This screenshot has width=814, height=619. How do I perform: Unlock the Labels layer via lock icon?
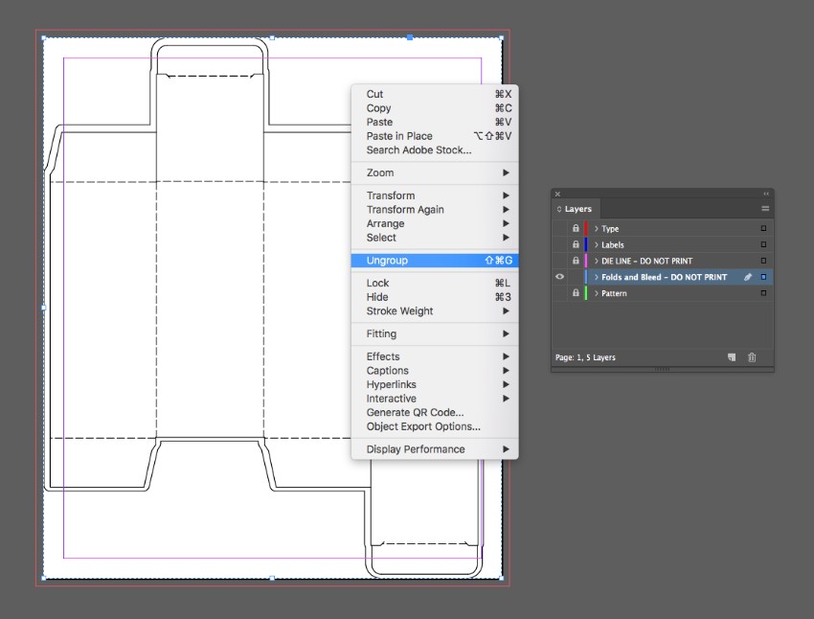[x=576, y=245]
